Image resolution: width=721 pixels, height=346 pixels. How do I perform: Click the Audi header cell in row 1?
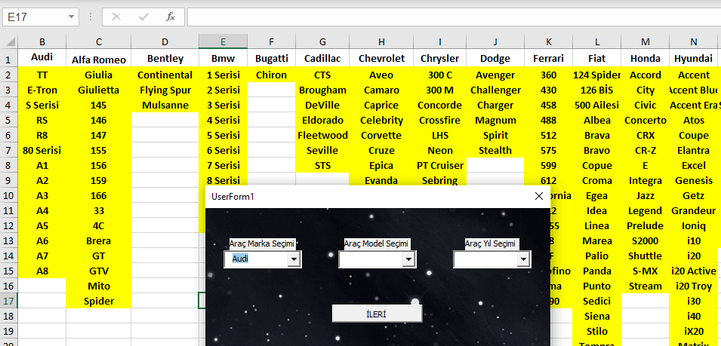[x=42, y=57]
